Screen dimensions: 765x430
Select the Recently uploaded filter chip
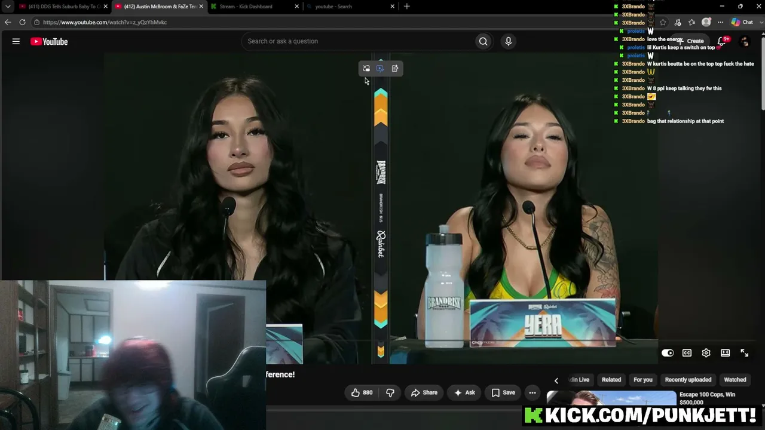688,380
